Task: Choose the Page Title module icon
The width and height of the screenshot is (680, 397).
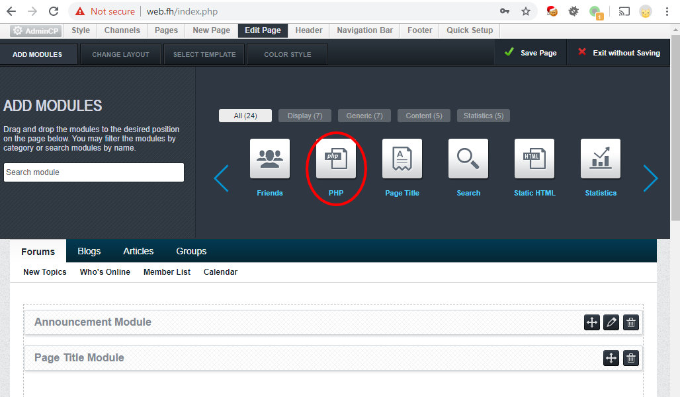Action: click(402, 159)
